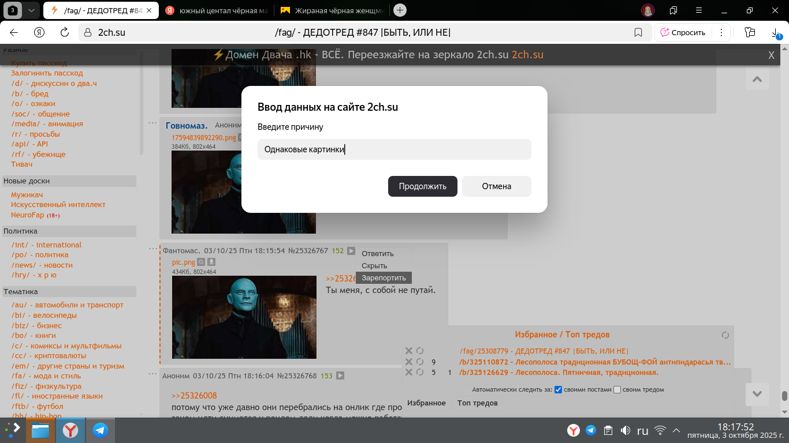Choose Скрыть in the post menu
Screen dimensions: 789x443
coord(374,266)
